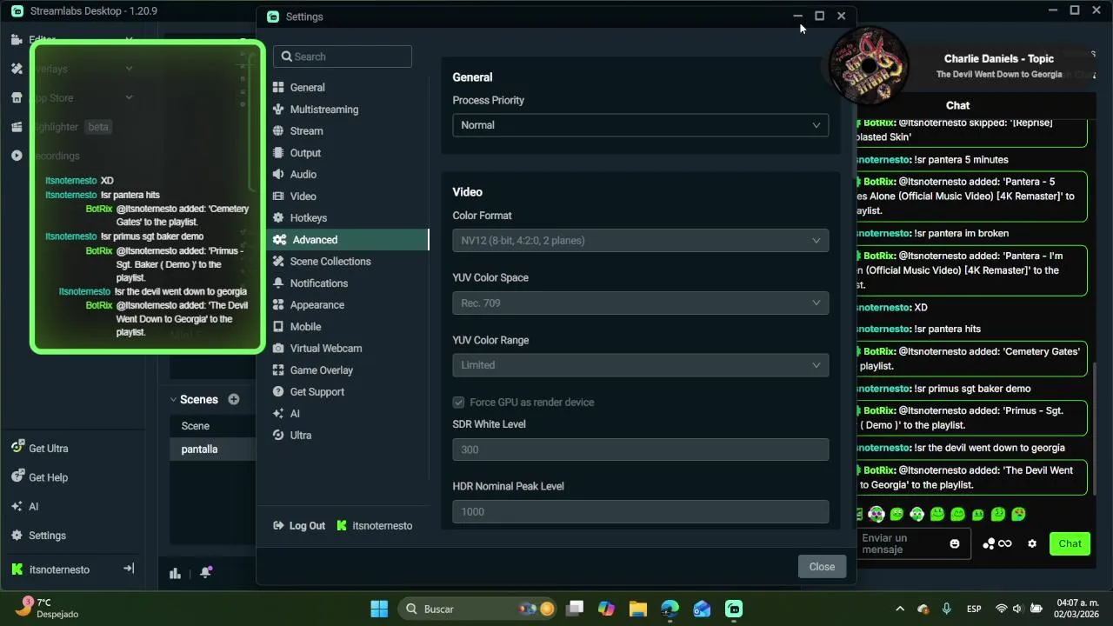
Task: Click Streamlabs Desktop logo in title bar
Action: point(17,11)
